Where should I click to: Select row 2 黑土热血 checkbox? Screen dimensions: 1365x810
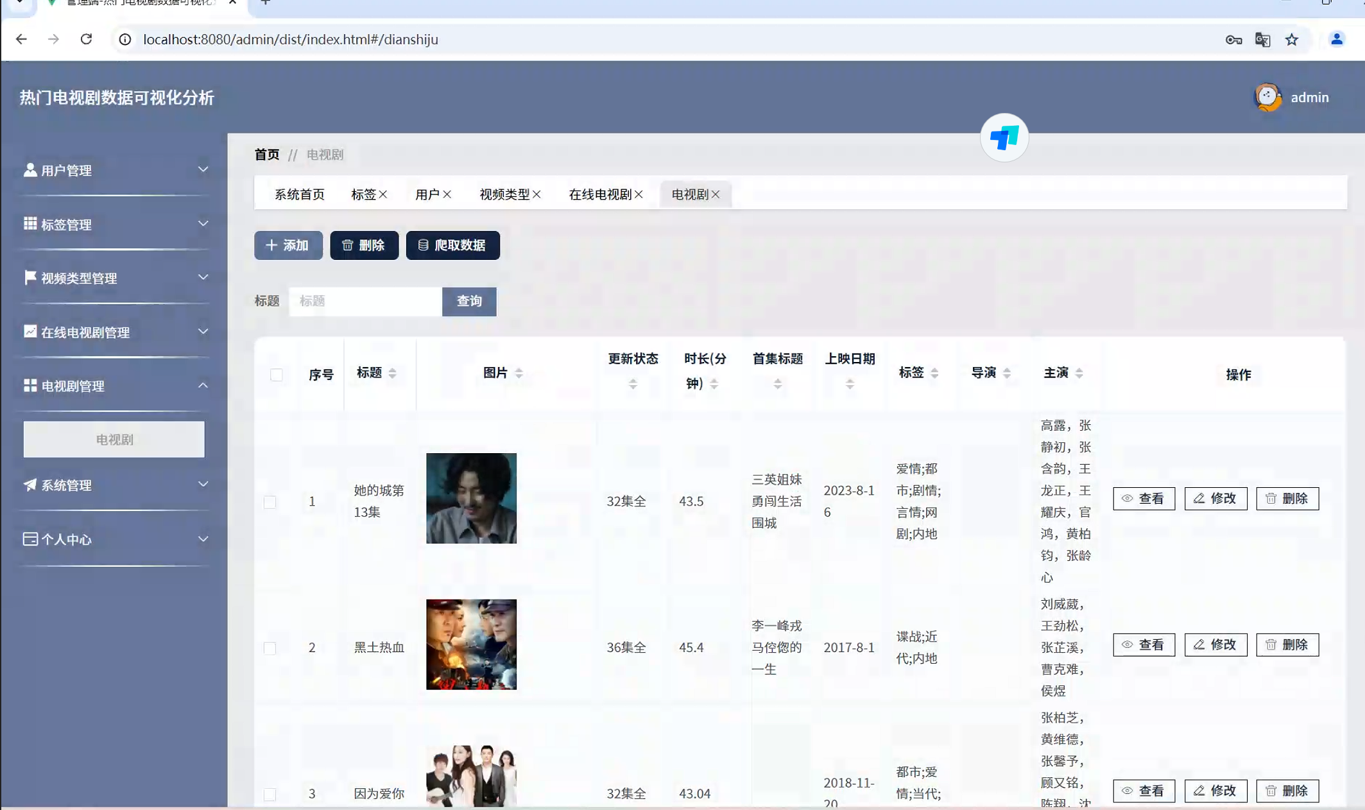(x=270, y=648)
